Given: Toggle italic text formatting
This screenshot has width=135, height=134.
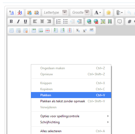Looking at the screenshot, I should (18, 21).
